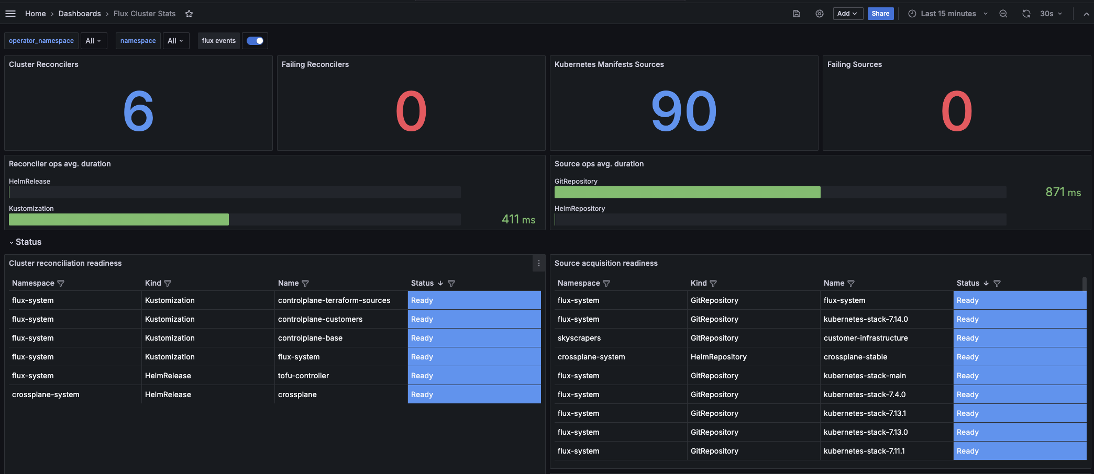Open dashboard settings
Image resolution: width=1094 pixels, height=474 pixels.
click(819, 14)
